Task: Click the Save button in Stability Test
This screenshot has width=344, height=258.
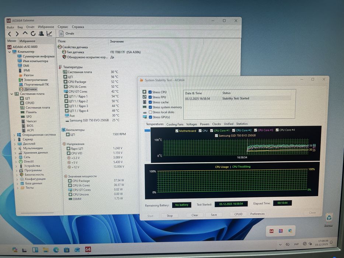Action: coord(214,215)
